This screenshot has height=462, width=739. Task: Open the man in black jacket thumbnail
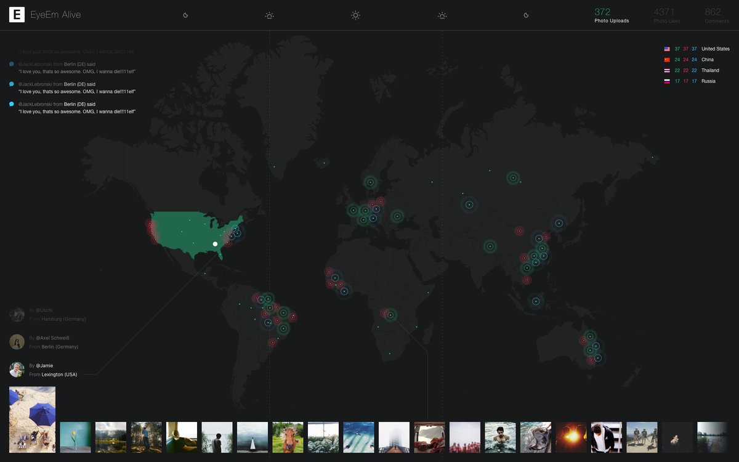[x=607, y=437]
